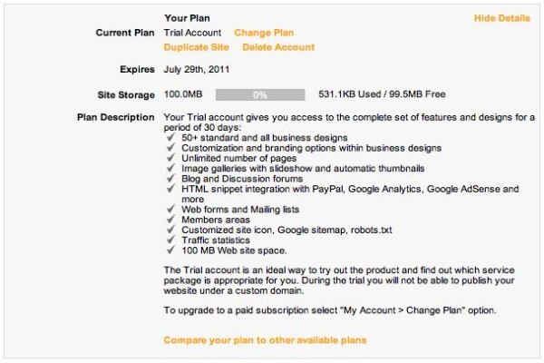Screen dimensions: 544x363
Task: Click checkmark beside Customized site icon
Action: coord(170,230)
